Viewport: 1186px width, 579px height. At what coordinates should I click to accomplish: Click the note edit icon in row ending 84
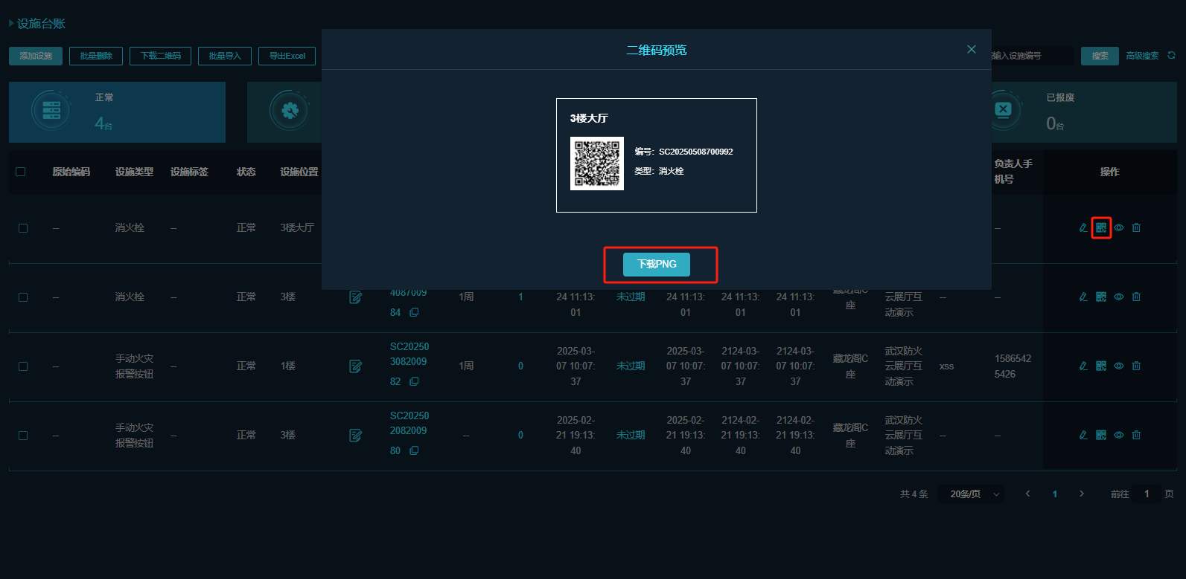[356, 297]
